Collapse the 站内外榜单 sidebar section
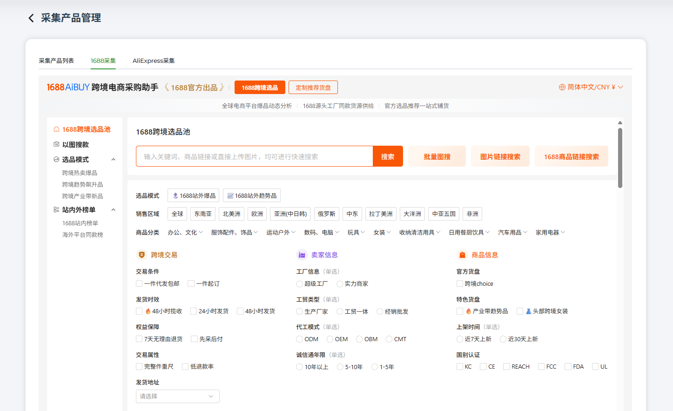Screen dimensions: 673x411 (x=113, y=210)
